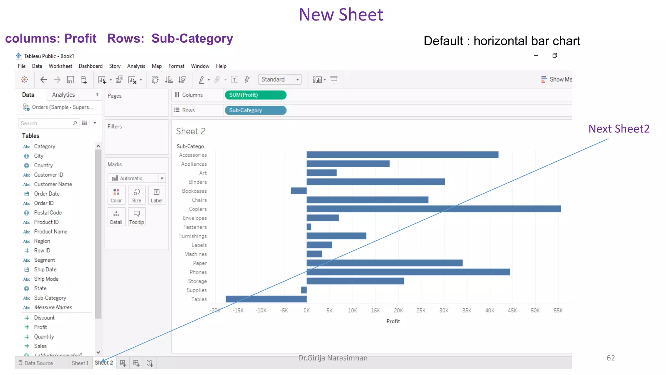Viewport: 666px width, 375px height.
Task: Sort ascending toolbar icon
Action: click(169, 80)
